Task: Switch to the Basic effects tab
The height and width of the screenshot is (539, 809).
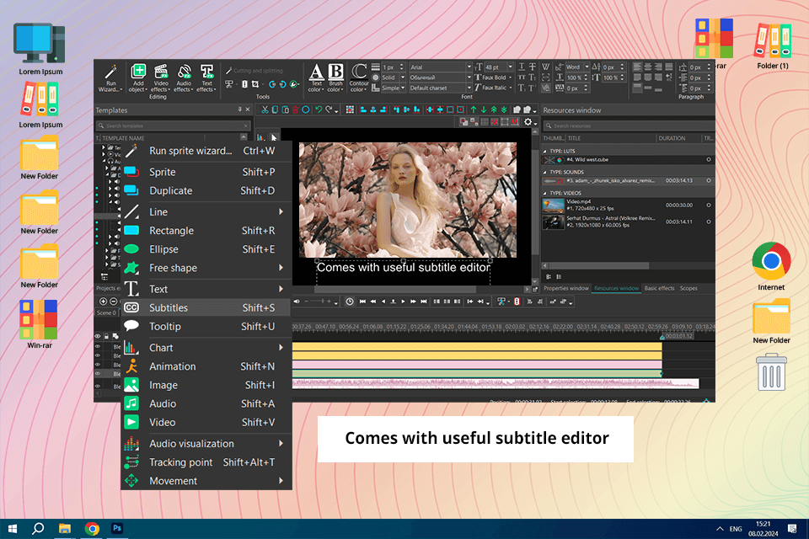Action: tap(659, 288)
